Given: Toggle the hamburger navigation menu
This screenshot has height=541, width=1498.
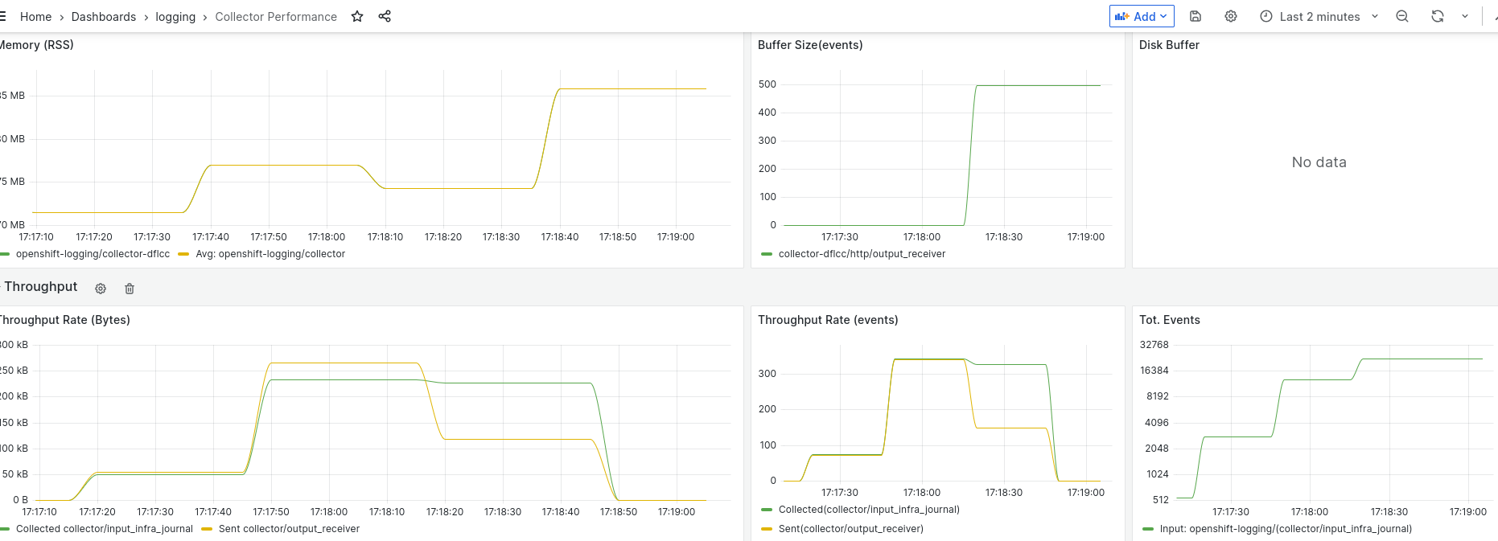Looking at the screenshot, I should (3, 16).
